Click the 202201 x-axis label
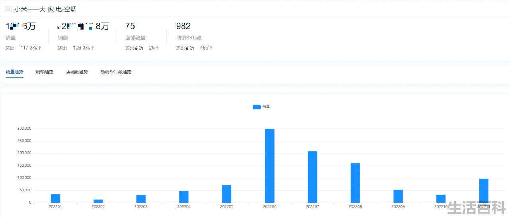Screen dimensions: 510x218 click(55, 207)
